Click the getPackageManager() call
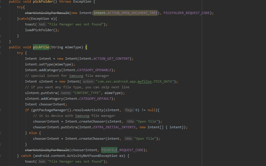The image size is (266, 166). pyautogui.click(x=52, y=110)
